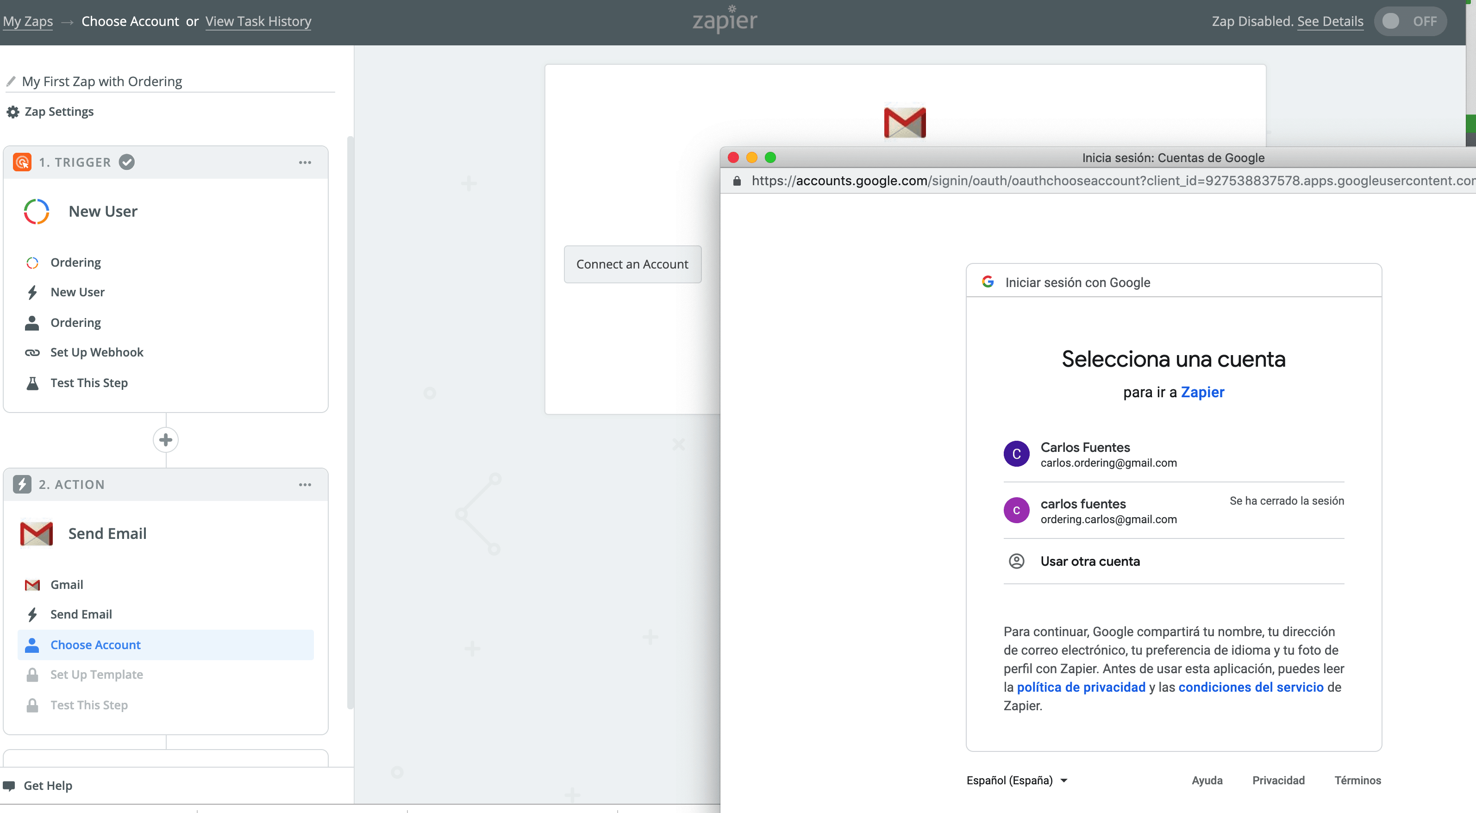This screenshot has width=1476, height=813.
Task: Open the política de privacidad link
Action: (x=1081, y=687)
